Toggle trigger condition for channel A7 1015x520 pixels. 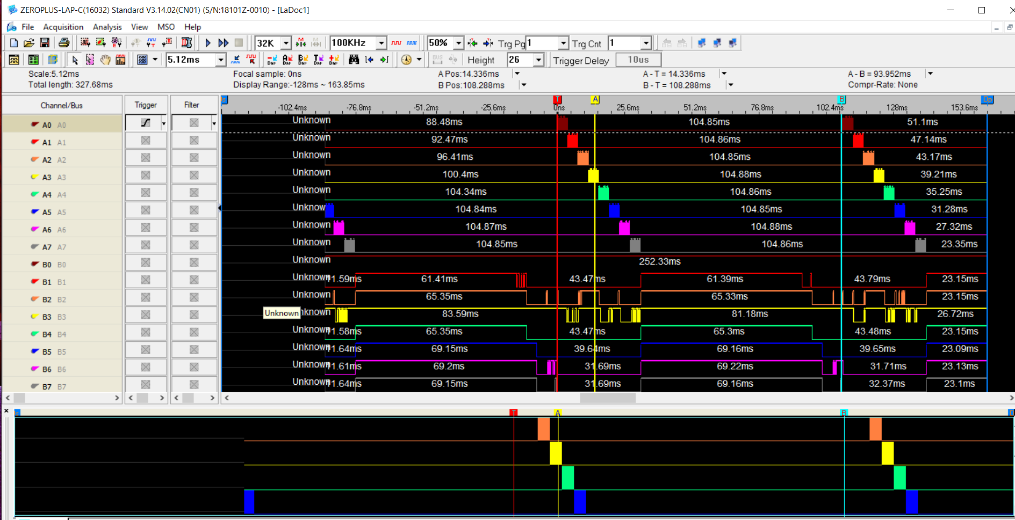coord(146,245)
